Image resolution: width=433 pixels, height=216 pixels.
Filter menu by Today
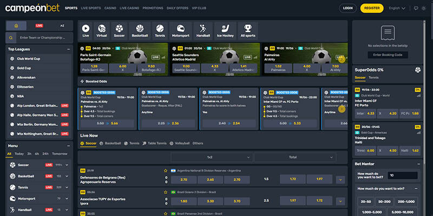click(x=19, y=154)
